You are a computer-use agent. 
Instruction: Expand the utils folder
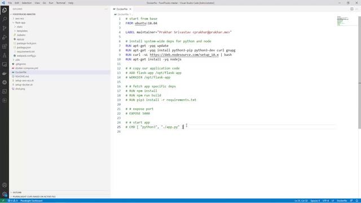pos(17,60)
